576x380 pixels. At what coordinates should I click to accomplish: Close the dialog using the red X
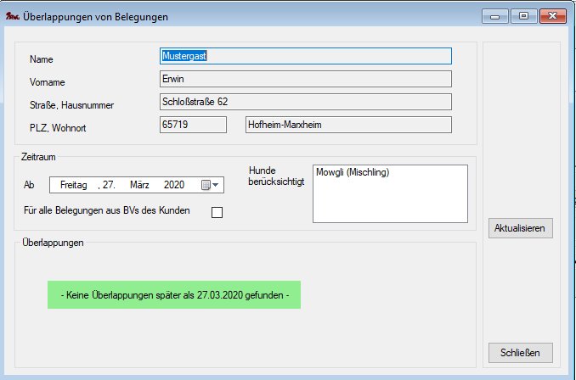click(552, 16)
